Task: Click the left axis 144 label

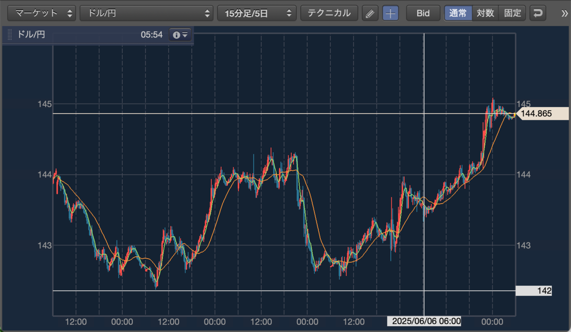Action: point(45,175)
